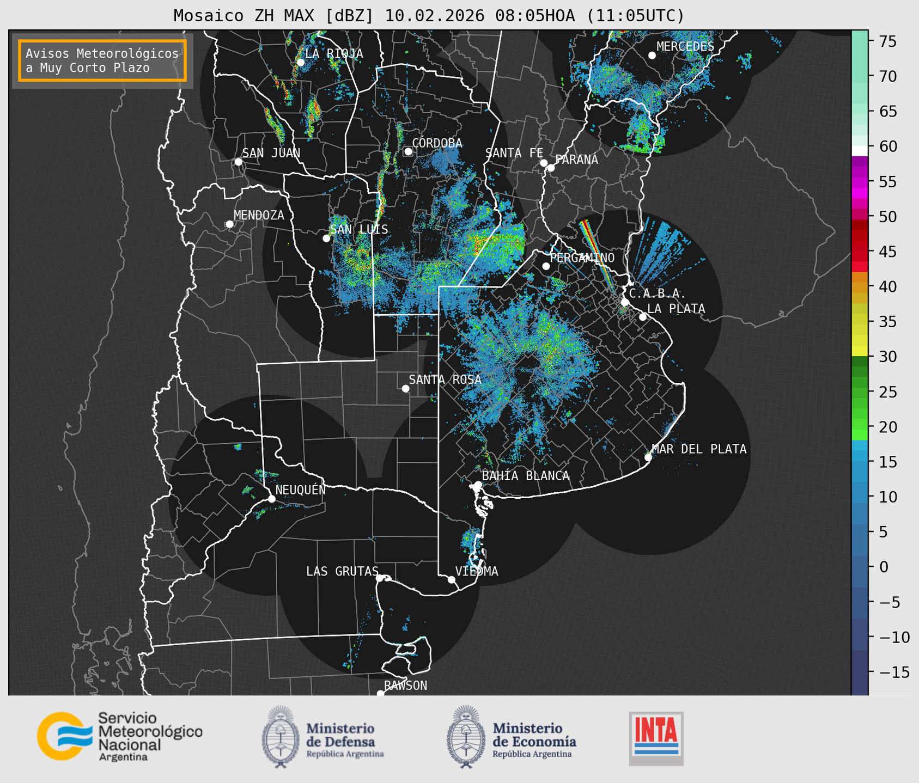Image resolution: width=919 pixels, height=783 pixels.
Task: Click the Ministerio de Economía text
Action: click(534, 739)
